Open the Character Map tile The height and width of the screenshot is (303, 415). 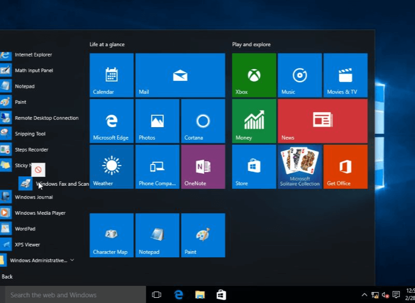111,235
